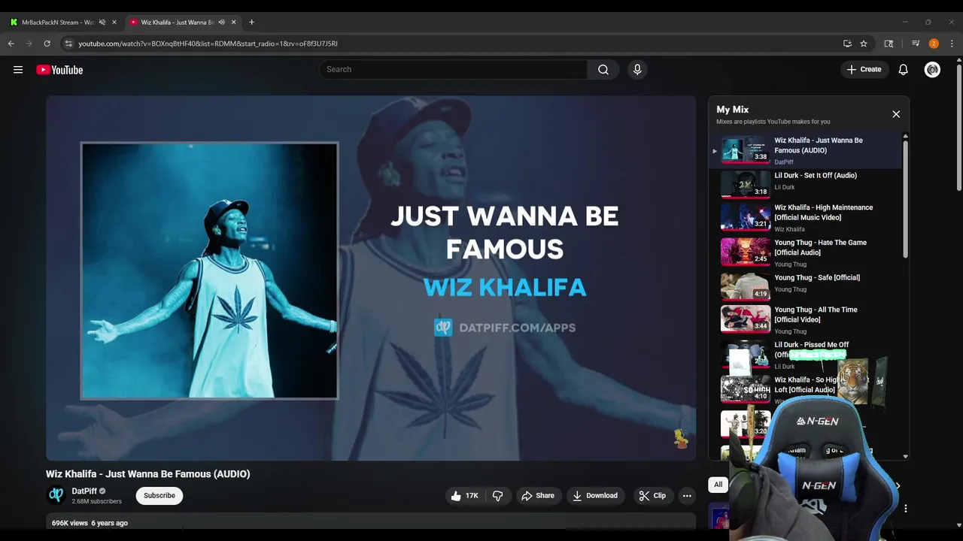Open the Chrome profile Z avatar
The image size is (963, 541).
(x=934, y=44)
